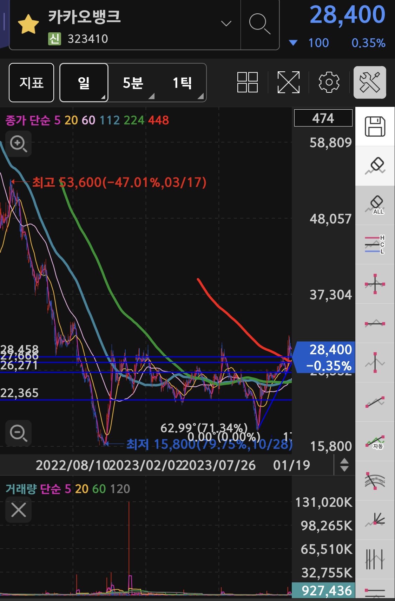This screenshot has height=601, width=395.
Task: Open the stock selector dropdown chevron
Action: point(226,24)
